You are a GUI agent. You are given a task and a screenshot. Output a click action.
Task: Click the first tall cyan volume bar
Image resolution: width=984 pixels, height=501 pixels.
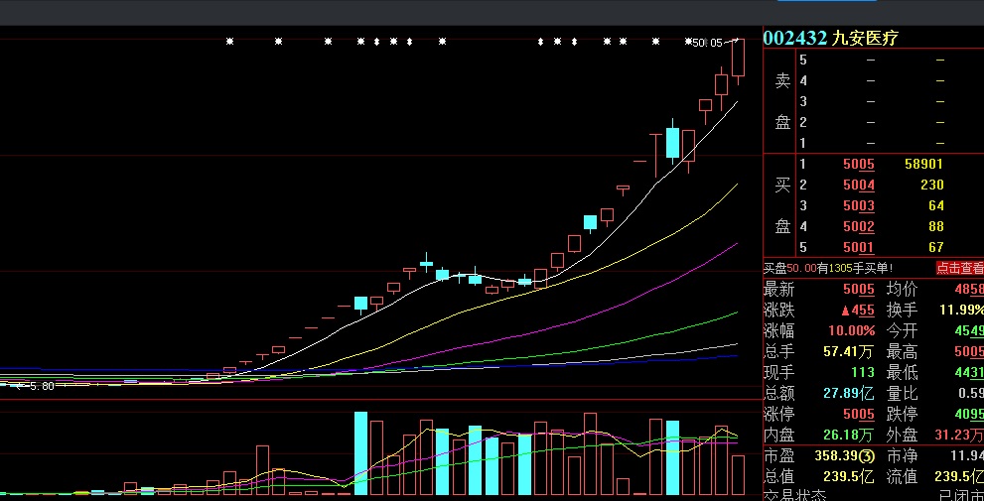point(360,452)
